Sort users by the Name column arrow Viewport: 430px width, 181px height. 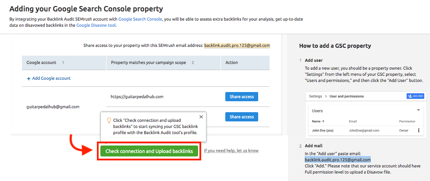pos(323,121)
